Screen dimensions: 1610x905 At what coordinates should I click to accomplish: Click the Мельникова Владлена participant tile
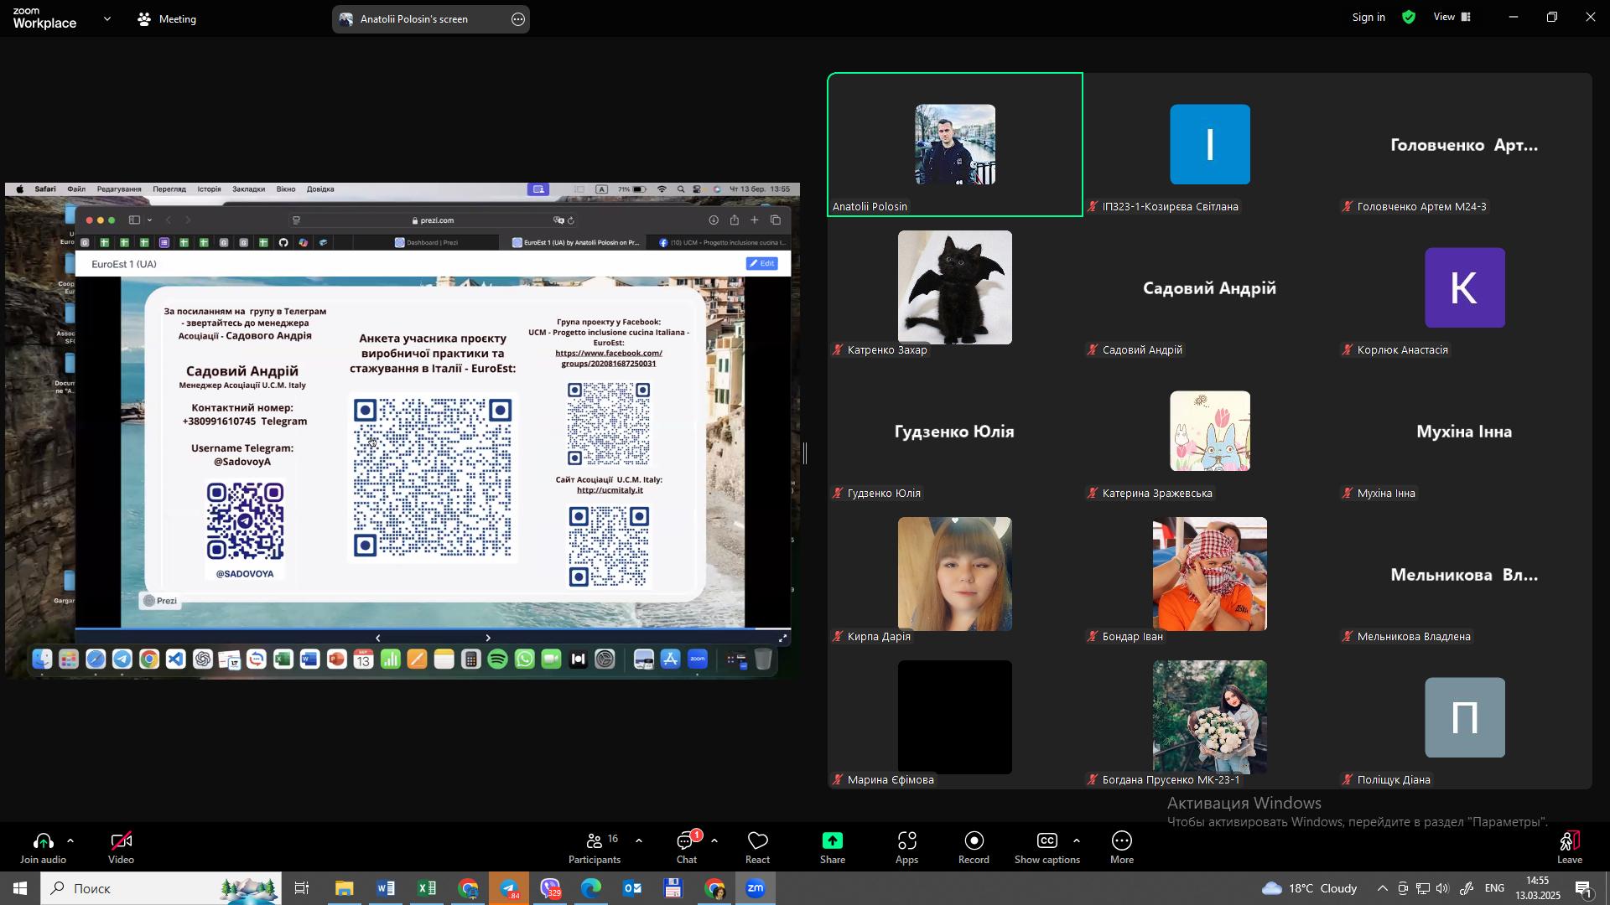point(1465,574)
